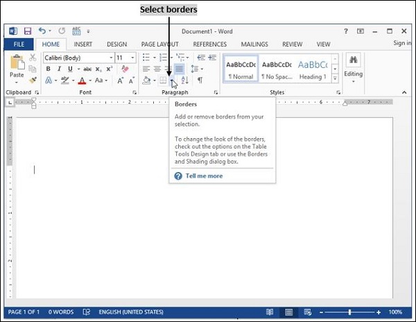Open the INSERT ribbon tab
Image resolution: width=416 pixels, height=322 pixels.
click(x=83, y=44)
